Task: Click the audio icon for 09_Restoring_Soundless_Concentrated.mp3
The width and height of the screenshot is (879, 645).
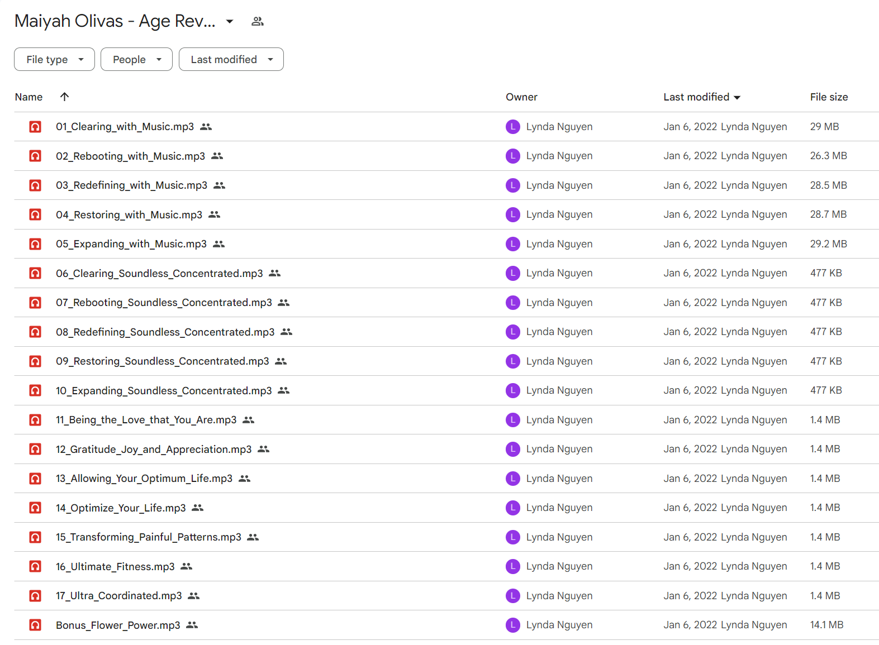Action: coord(35,361)
